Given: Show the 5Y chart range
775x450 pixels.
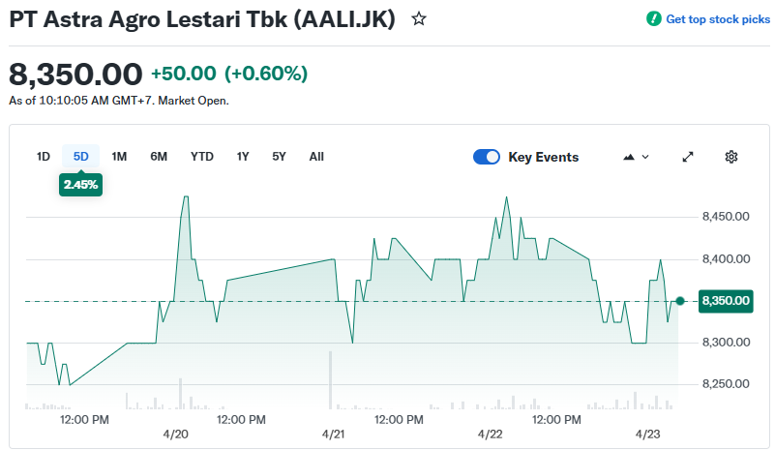Looking at the screenshot, I should (279, 157).
